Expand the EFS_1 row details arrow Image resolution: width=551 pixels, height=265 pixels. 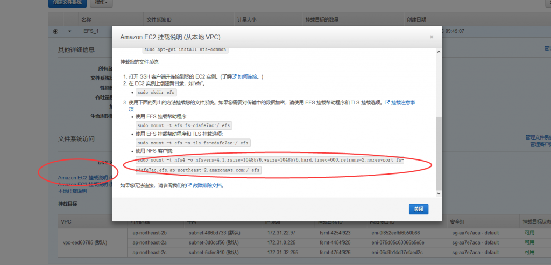click(69, 31)
